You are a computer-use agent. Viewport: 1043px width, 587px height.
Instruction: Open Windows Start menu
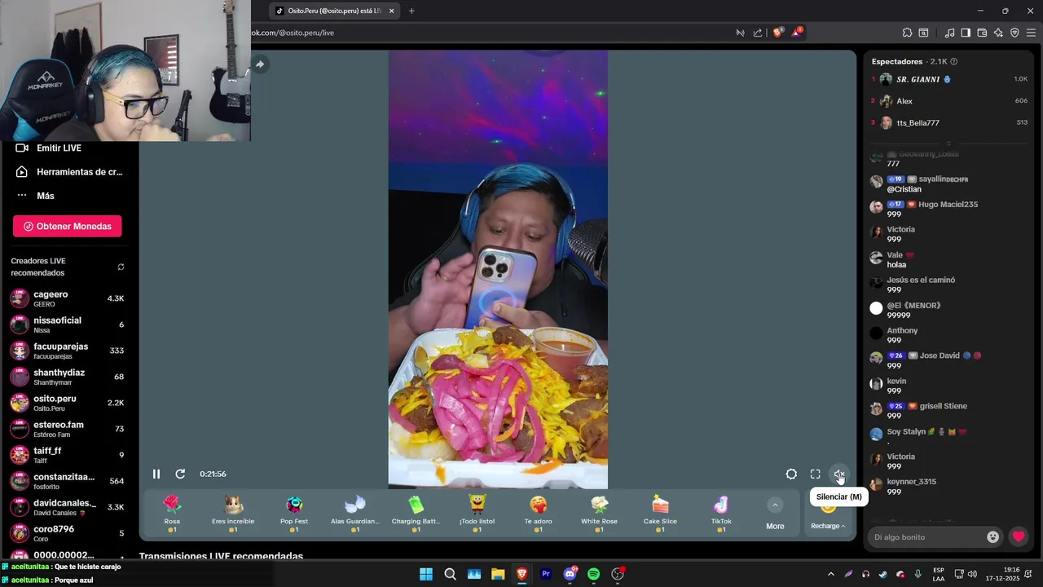click(x=426, y=574)
